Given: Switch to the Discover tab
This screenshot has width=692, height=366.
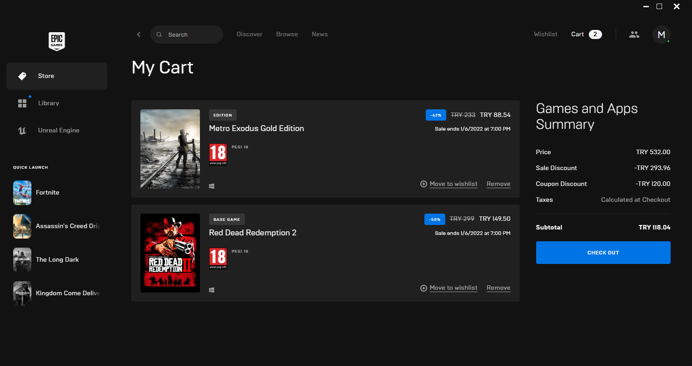Looking at the screenshot, I should point(249,34).
